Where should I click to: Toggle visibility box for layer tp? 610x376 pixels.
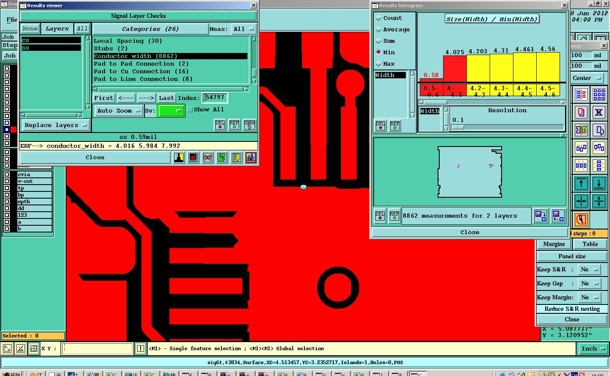[7, 188]
